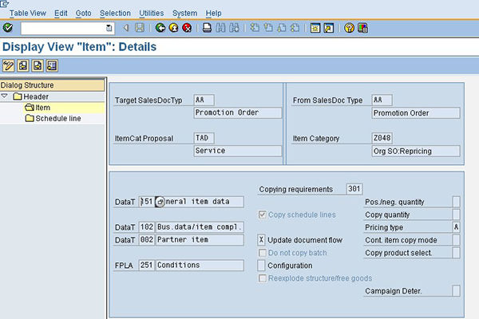This screenshot has width=479, height=319.
Task: Select Schedule line folder in tree
Action: click(53, 119)
